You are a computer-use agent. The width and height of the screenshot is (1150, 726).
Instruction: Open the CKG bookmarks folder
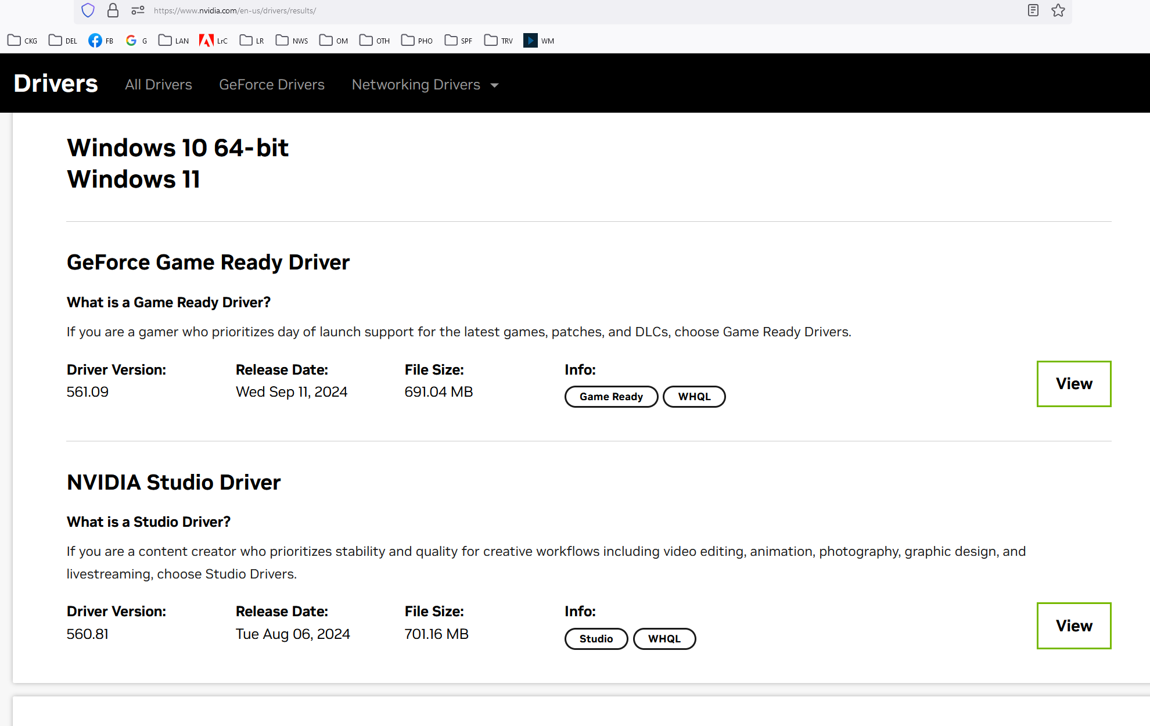(x=23, y=41)
